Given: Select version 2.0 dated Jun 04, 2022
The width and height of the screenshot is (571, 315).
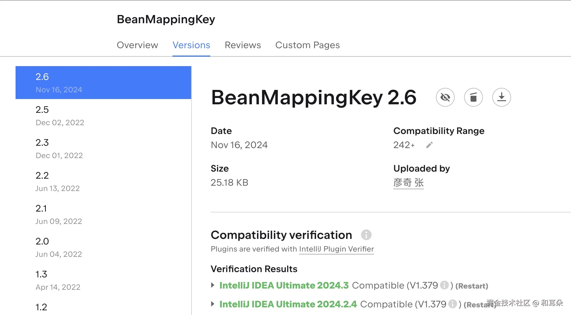Looking at the screenshot, I should 103,247.
